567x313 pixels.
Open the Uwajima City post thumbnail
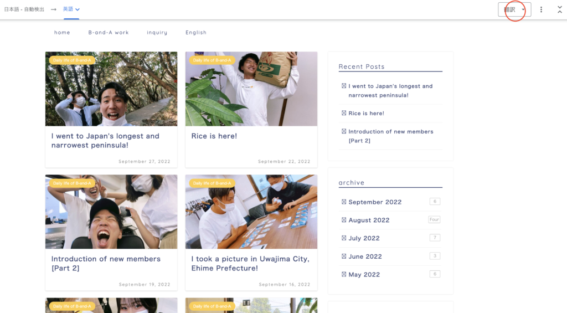(251, 212)
